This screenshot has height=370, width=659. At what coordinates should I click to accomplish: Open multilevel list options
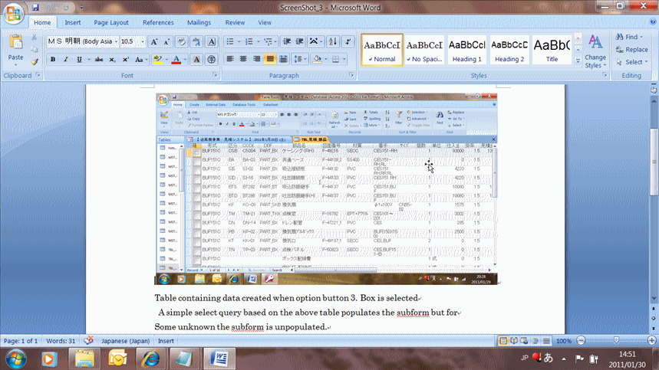coord(269,41)
